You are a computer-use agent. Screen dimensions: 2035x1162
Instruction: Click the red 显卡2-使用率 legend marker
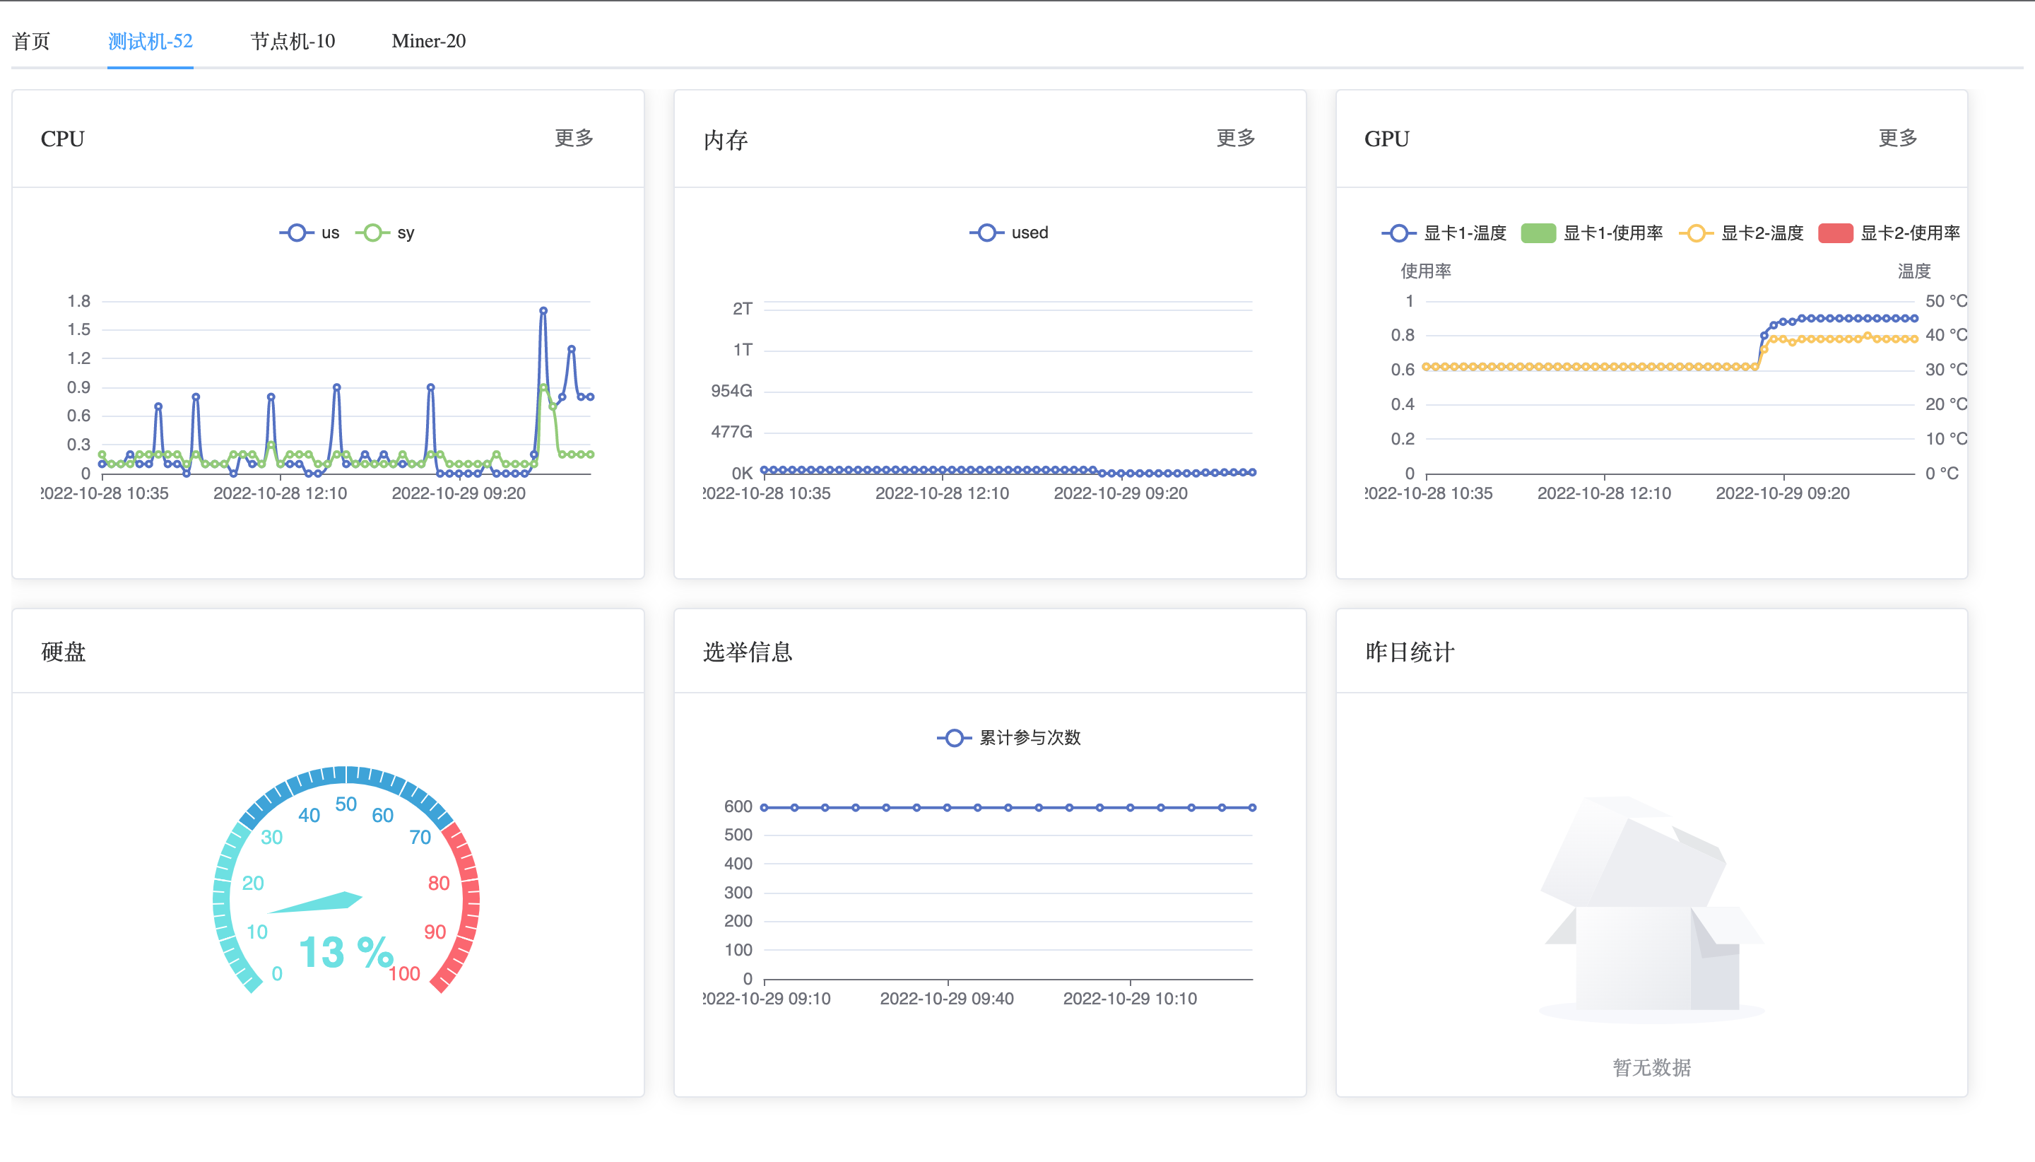[1836, 233]
